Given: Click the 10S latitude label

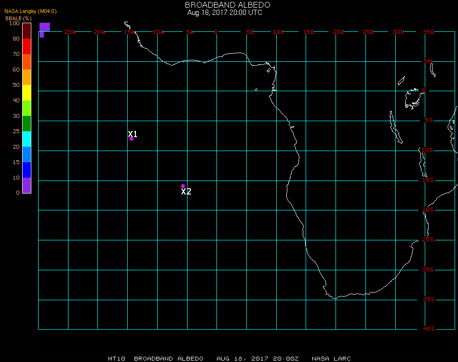Looking at the screenshot, I should click(427, 150).
